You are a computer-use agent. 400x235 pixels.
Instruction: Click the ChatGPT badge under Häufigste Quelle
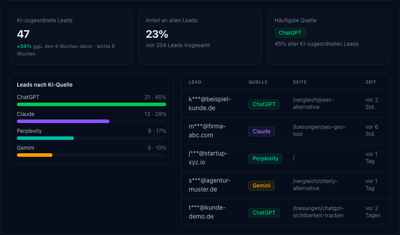290,33
